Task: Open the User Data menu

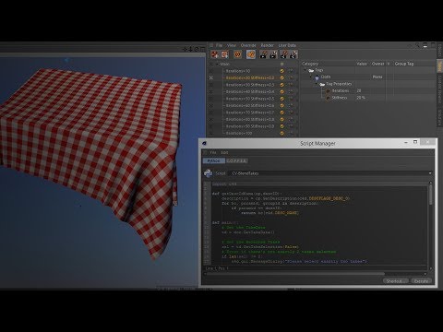Action: (287, 45)
